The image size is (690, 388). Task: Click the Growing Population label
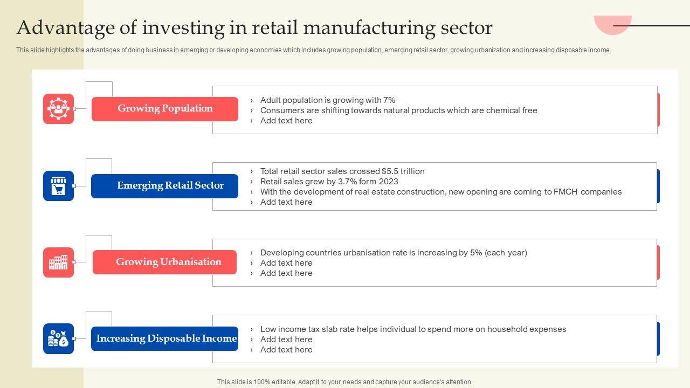[165, 109]
